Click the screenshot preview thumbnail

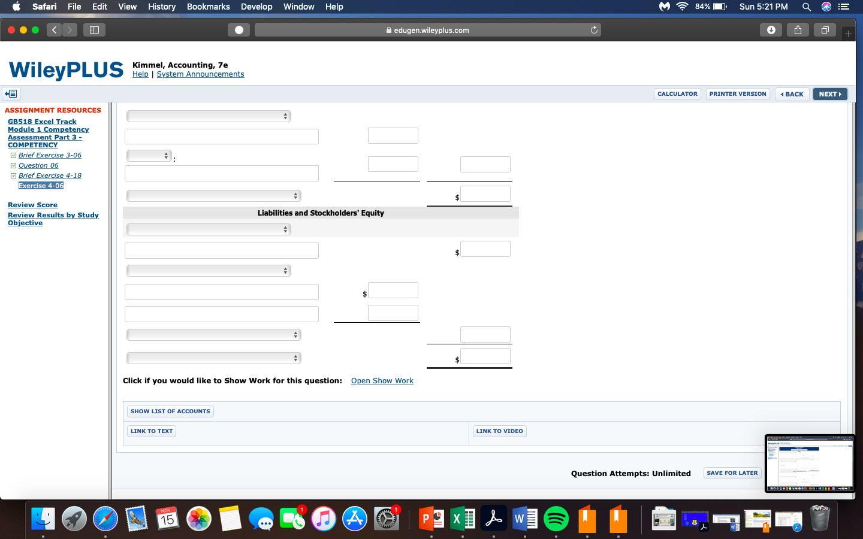[810, 464]
